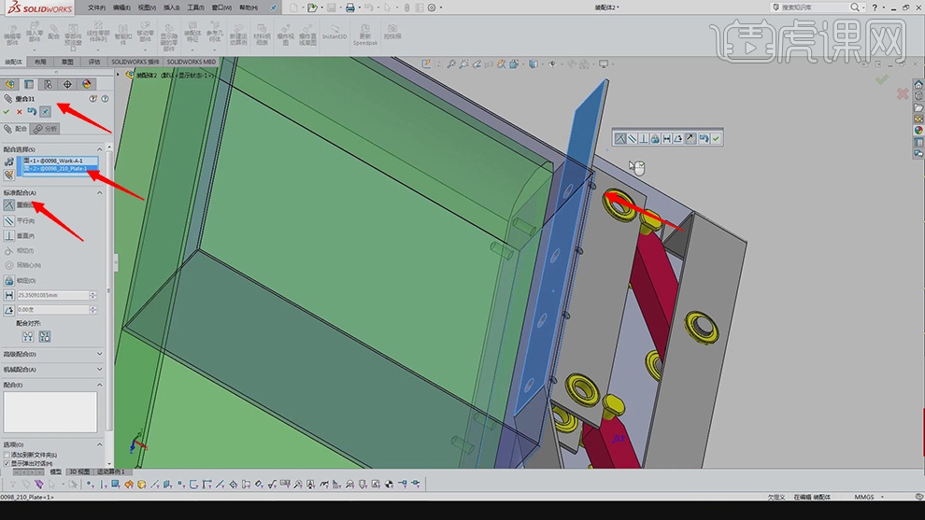Open the 工具 (Tools) menu
The image size is (925, 520).
coord(195,7)
